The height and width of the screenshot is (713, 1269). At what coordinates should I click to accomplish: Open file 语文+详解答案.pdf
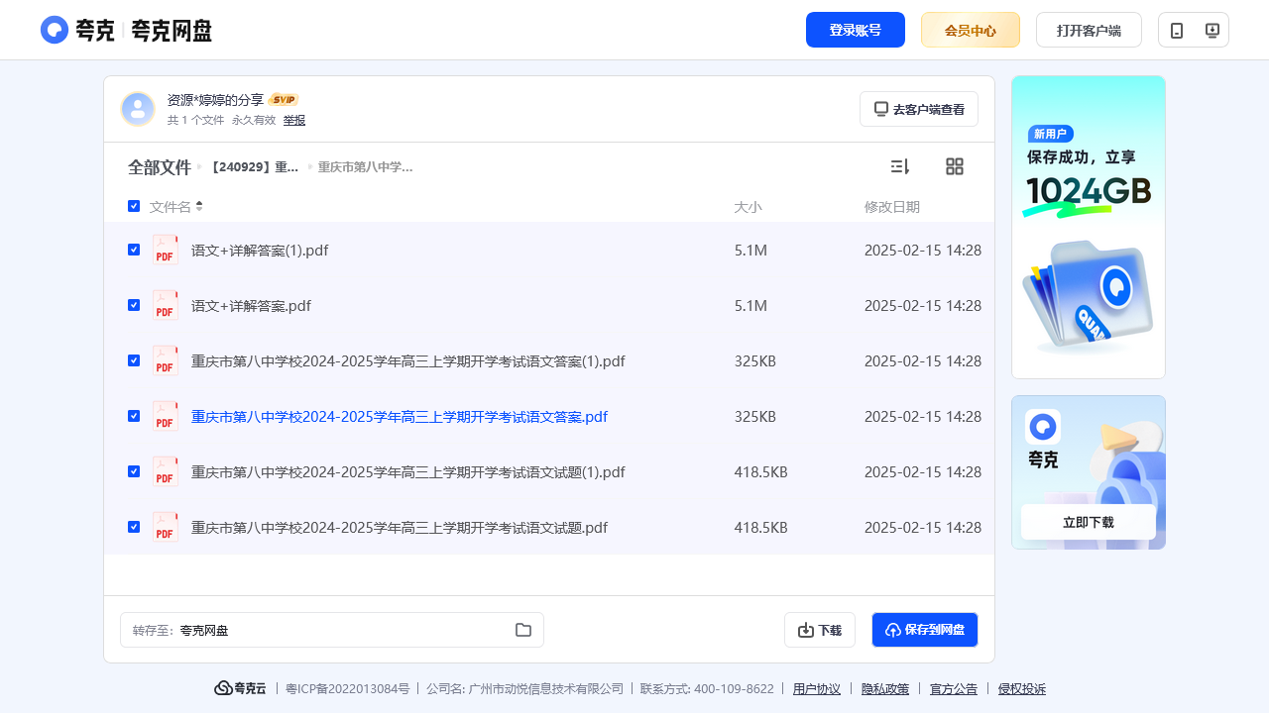pyautogui.click(x=251, y=306)
